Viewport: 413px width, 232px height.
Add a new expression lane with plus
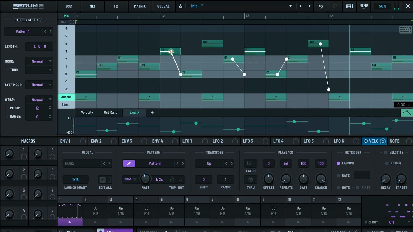point(152,112)
